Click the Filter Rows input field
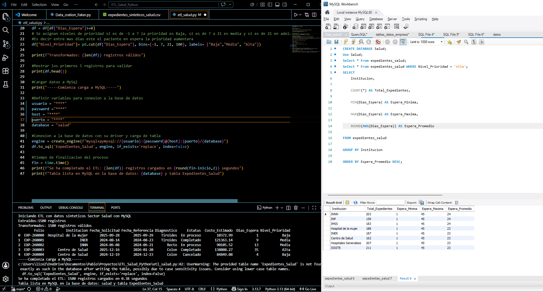Image resolution: width=543 pixels, height=292 pixels. [390, 203]
